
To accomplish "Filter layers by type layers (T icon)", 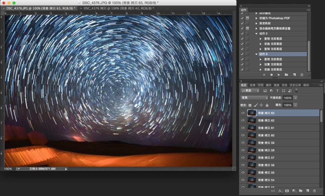I will 277,90.
